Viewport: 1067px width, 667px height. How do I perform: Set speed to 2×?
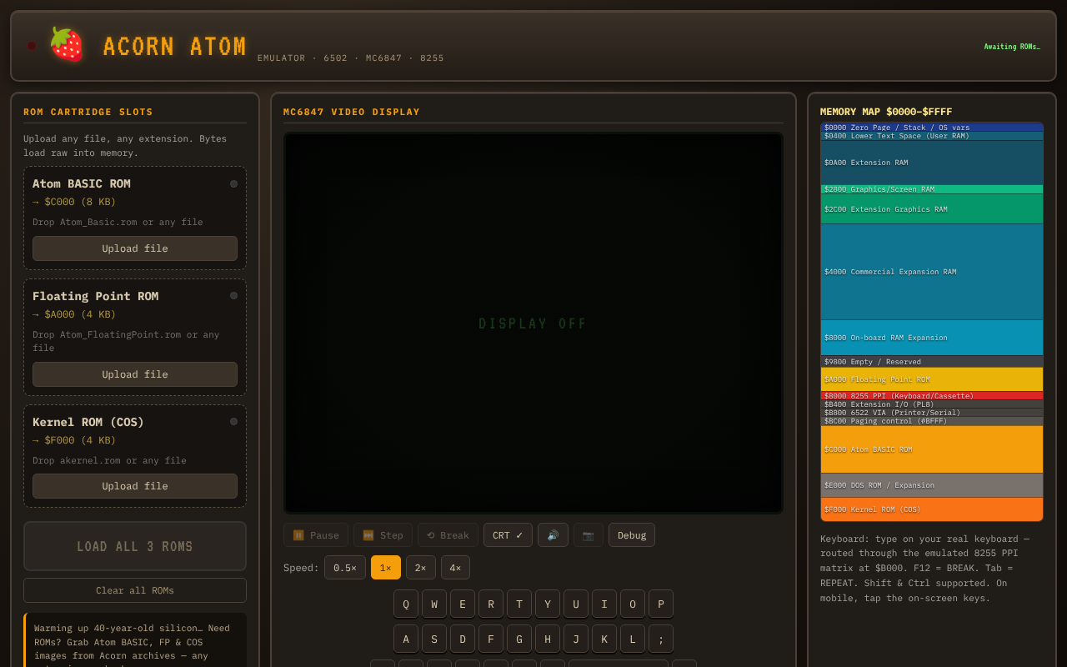421,568
